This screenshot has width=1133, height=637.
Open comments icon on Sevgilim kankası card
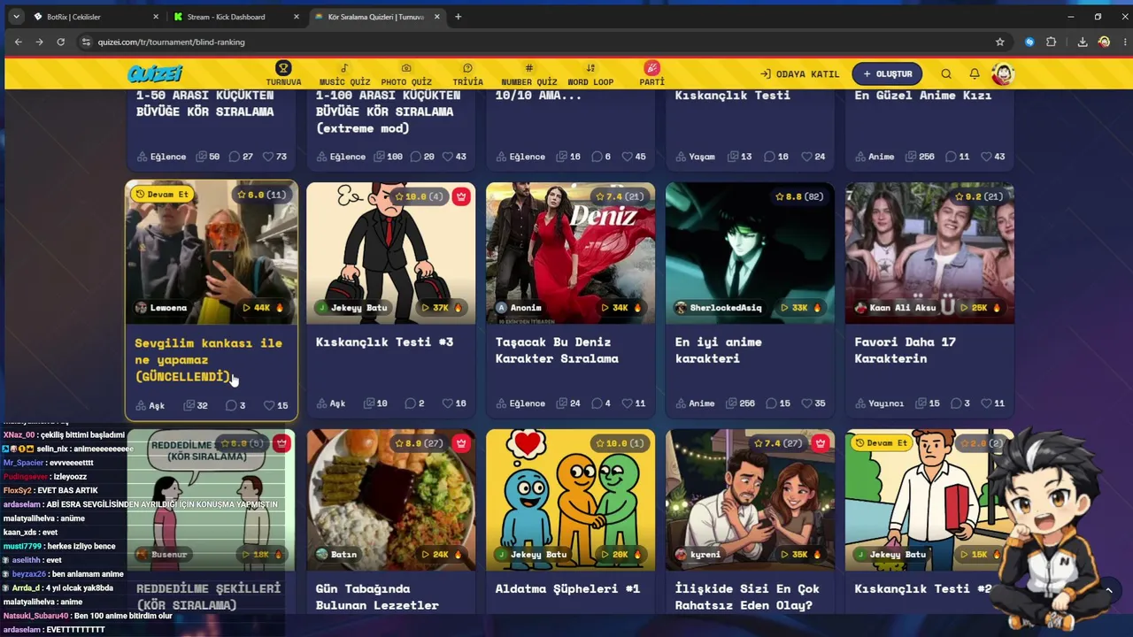(x=231, y=405)
